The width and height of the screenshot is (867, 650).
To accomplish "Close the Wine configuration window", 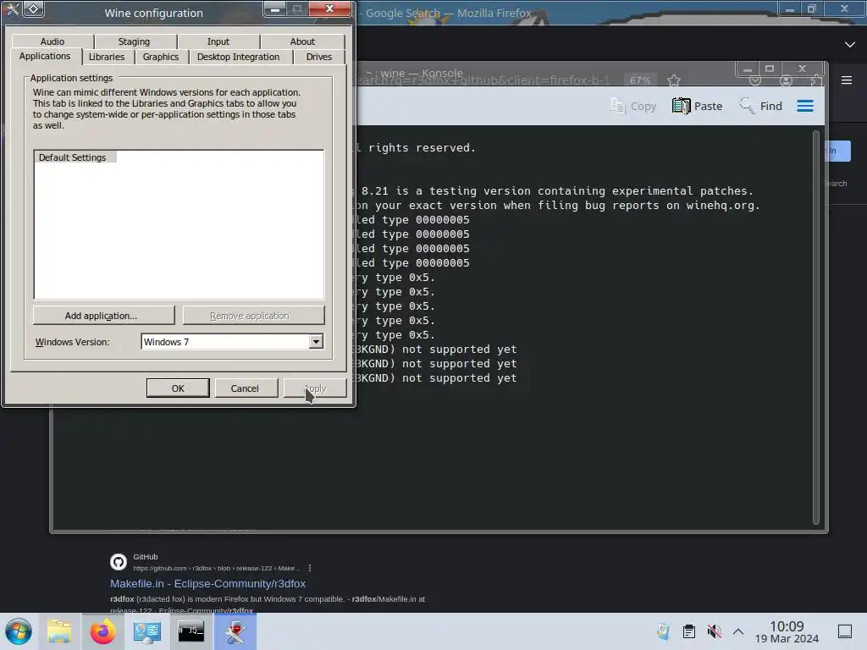I will (x=329, y=8).
